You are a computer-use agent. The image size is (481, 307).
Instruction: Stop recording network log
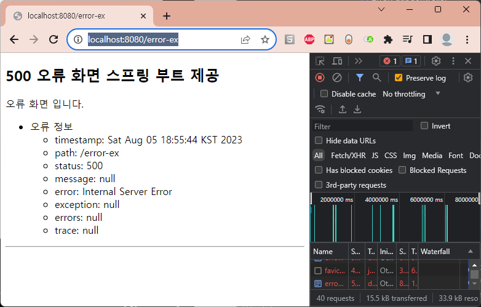(320, 78)
